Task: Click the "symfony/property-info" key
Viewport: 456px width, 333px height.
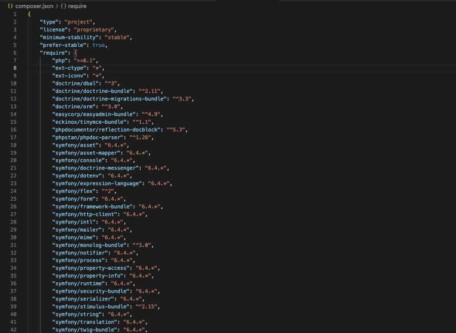Action: tap(89, 276)
